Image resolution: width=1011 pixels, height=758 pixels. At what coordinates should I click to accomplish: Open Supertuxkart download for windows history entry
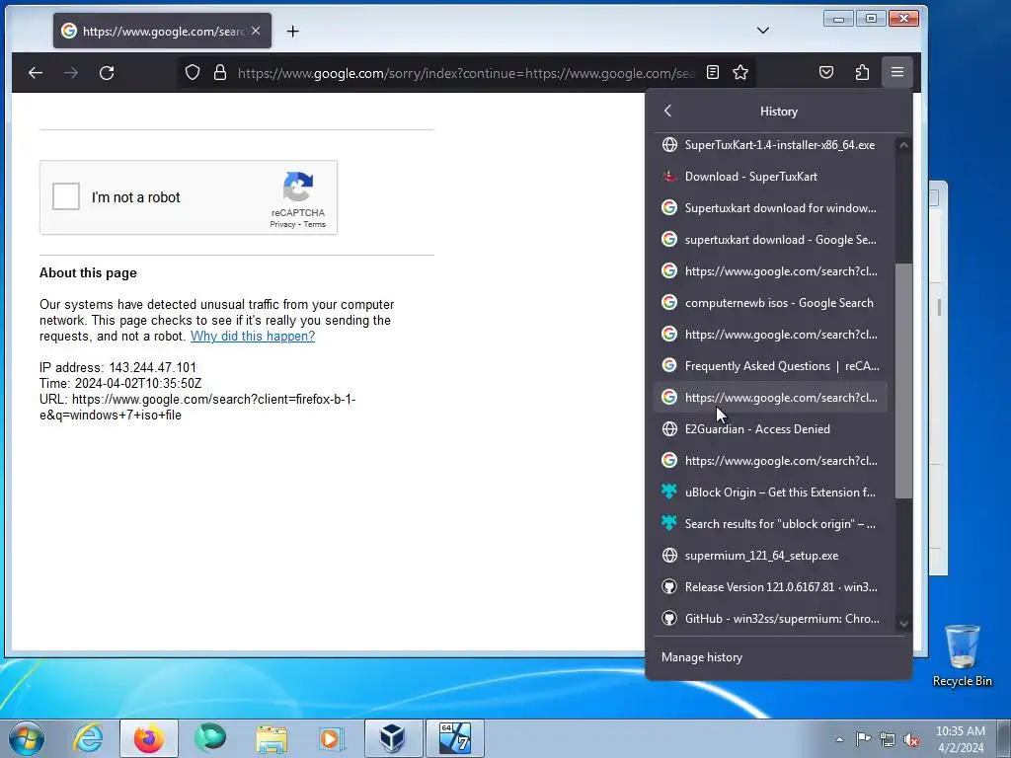770,208
